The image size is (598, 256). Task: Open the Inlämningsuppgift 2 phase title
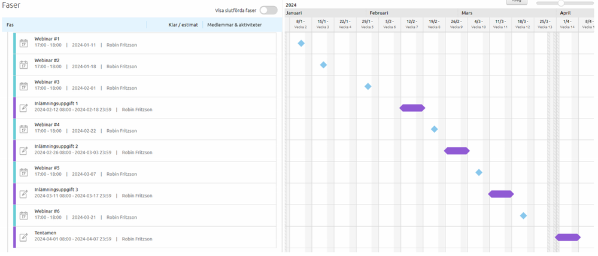(56, 147)
